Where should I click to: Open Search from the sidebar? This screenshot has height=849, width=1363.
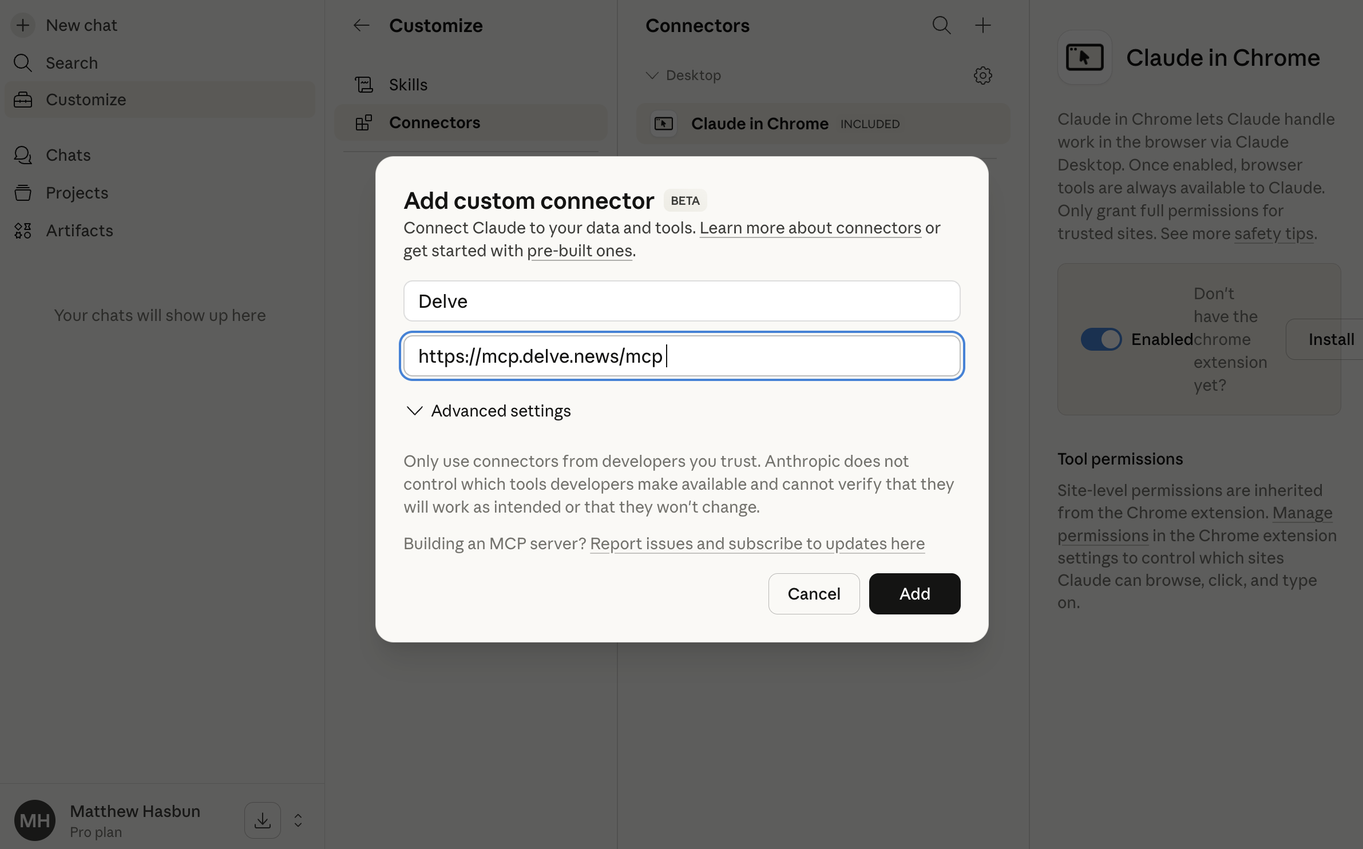(x=71, y=63)
